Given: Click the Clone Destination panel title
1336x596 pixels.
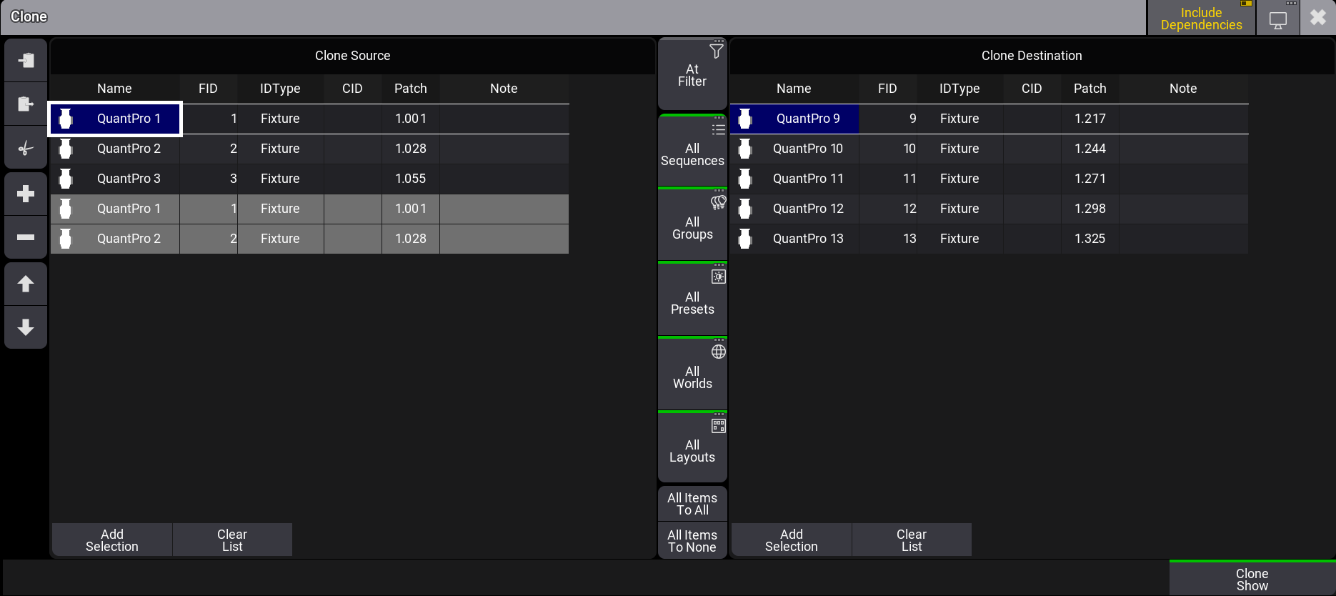Looking at the screenshot, I should (1032, 56).
